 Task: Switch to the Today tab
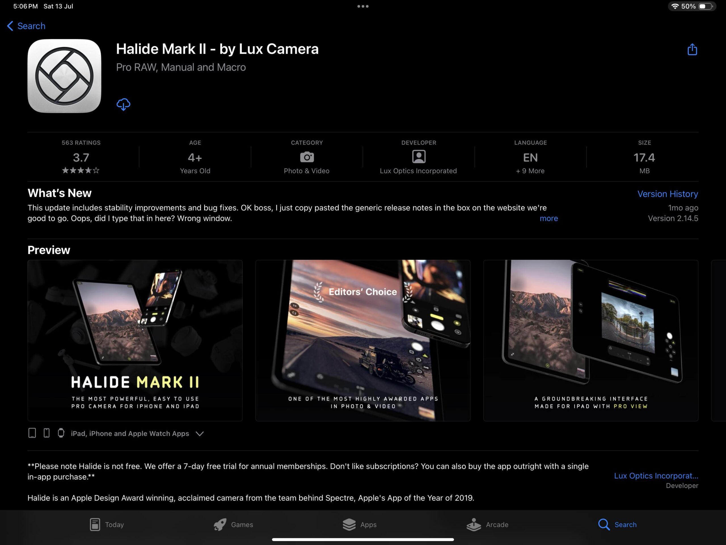(107, 524)
